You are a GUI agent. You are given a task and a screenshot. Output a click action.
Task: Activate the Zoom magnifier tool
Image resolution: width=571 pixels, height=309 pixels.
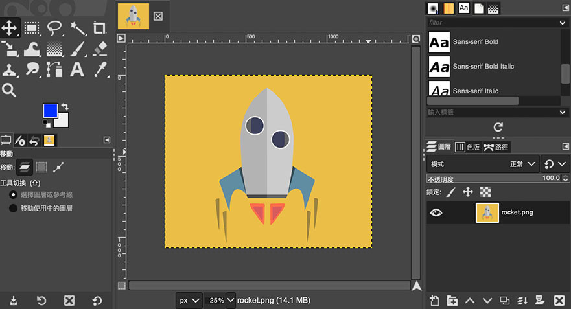[x=9, y=90]
